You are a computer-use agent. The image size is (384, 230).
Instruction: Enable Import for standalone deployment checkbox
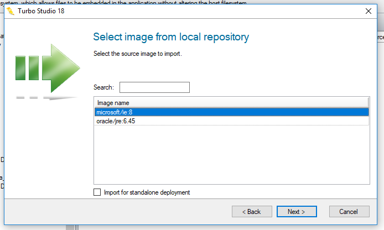97,192
